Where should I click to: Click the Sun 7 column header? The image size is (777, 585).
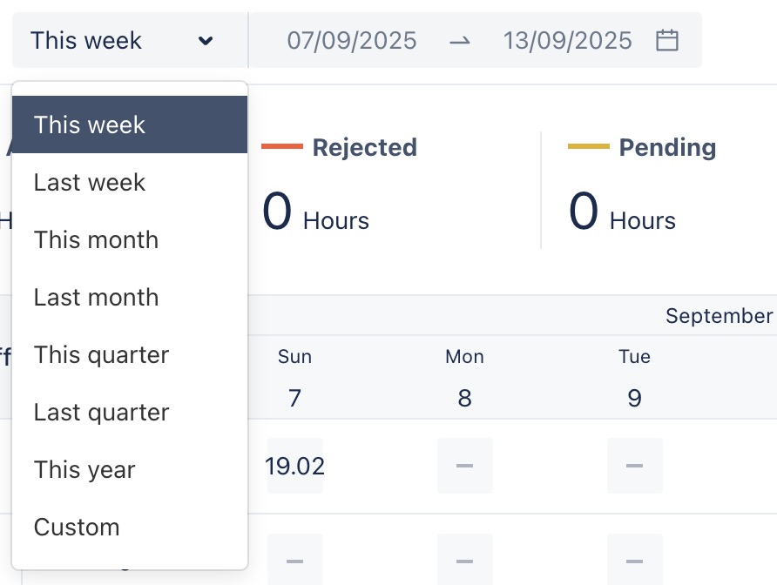click(294, 378)
